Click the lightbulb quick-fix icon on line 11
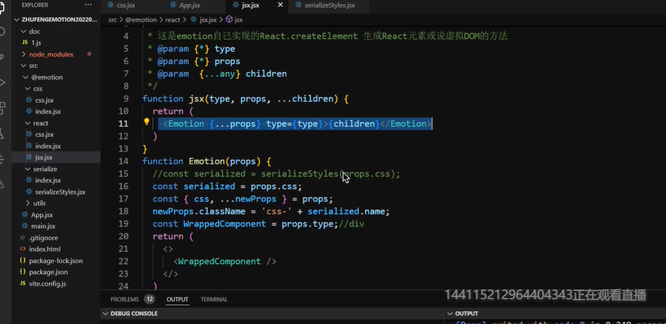Viewport: 666px width, 324px height. (x=146, y=122)
